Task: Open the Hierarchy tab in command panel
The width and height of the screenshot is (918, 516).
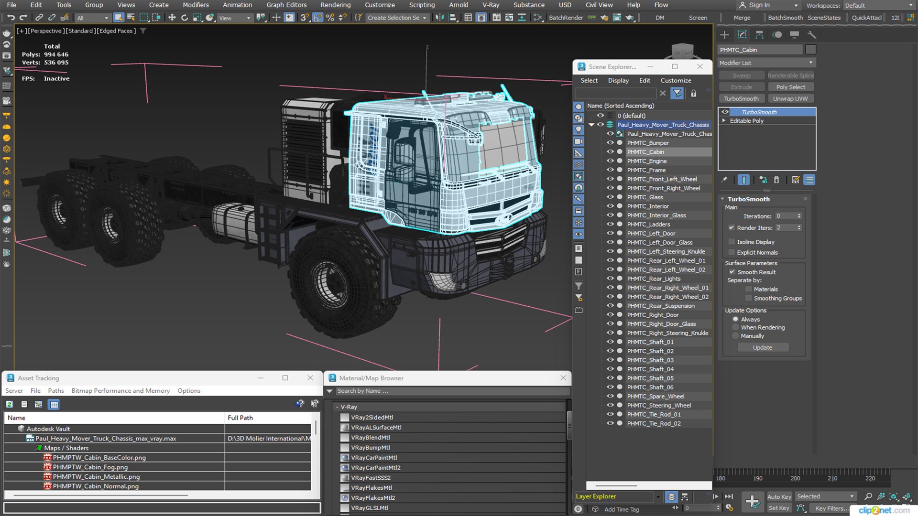Action: pos(759,34)
